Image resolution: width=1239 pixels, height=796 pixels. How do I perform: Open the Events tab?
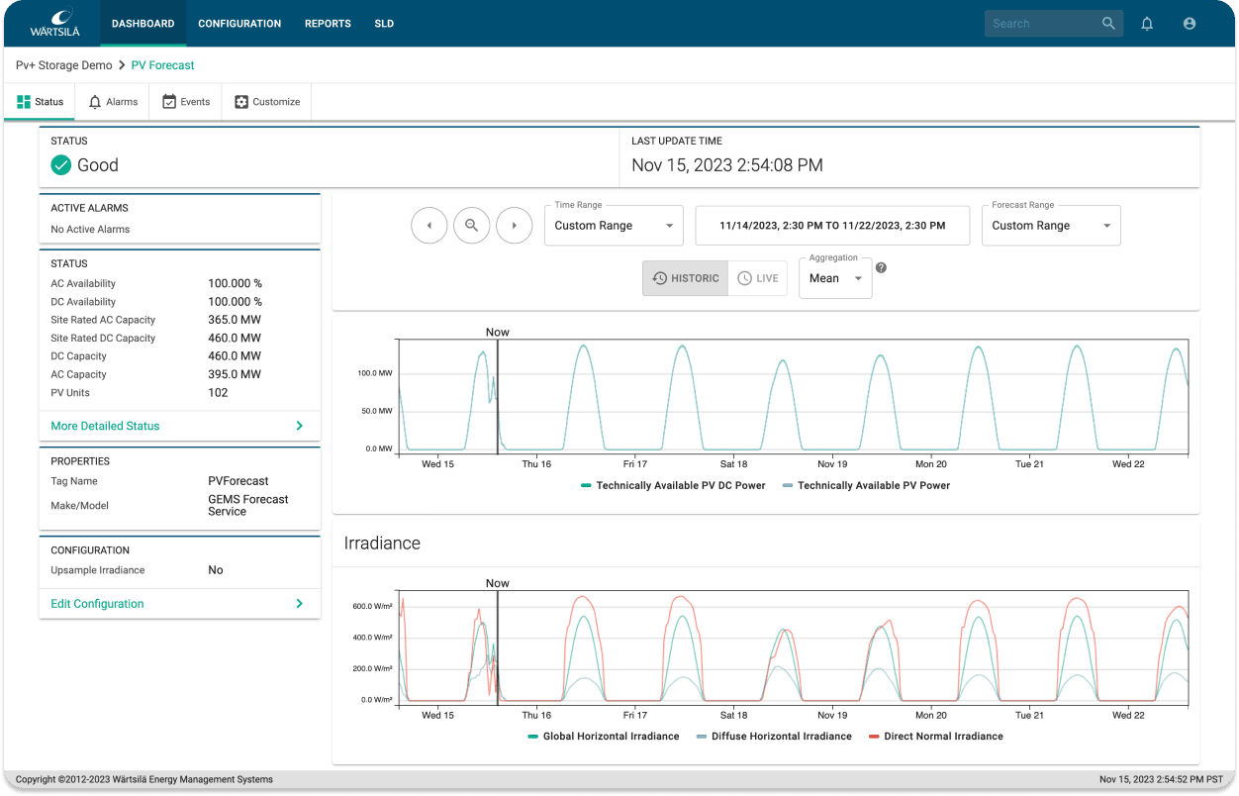[185, 101]
